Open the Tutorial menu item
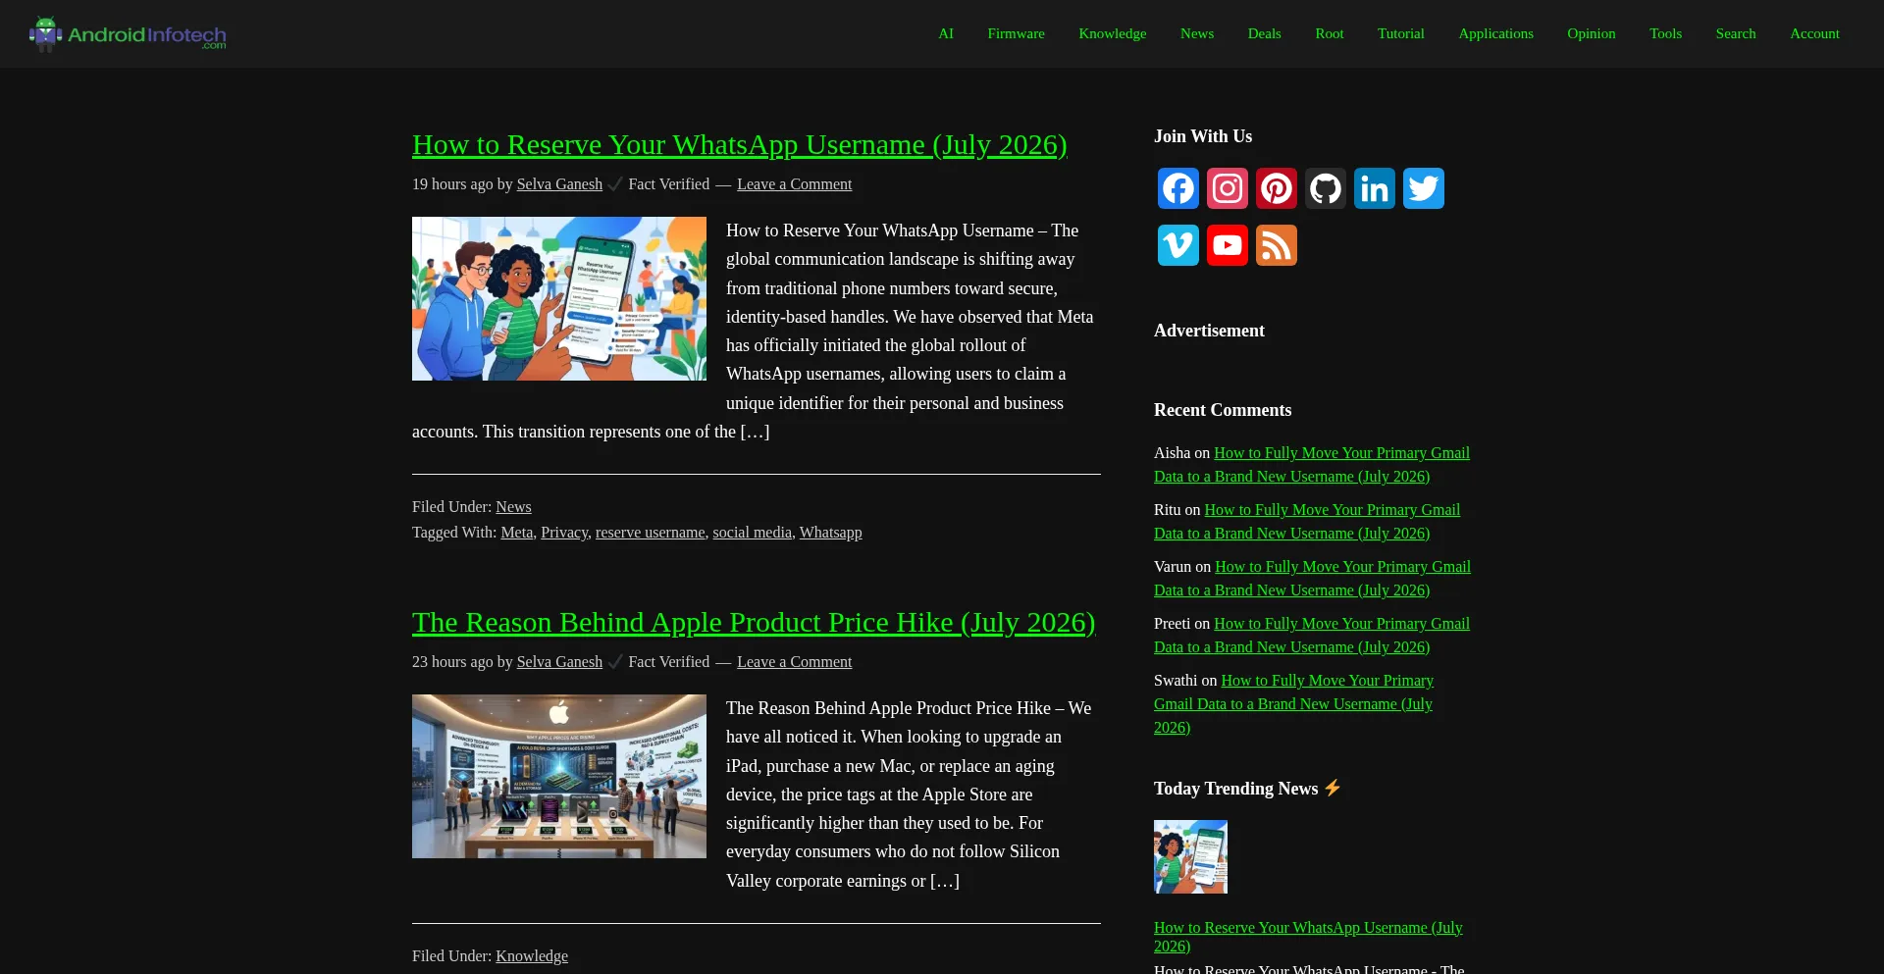This screenshot has height=974, width=1884. click(1401, 33)
